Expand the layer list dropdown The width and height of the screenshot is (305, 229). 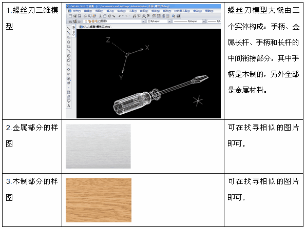(143, 22)
